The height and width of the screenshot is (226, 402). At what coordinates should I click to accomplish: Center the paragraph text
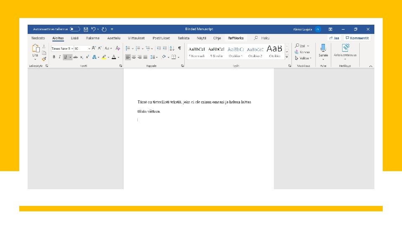click(x=134, y=57)
